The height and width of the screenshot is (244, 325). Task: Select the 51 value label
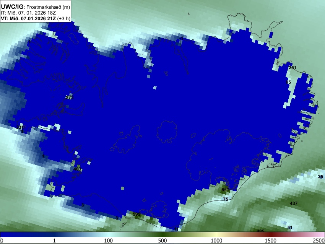tap(290, 228)
